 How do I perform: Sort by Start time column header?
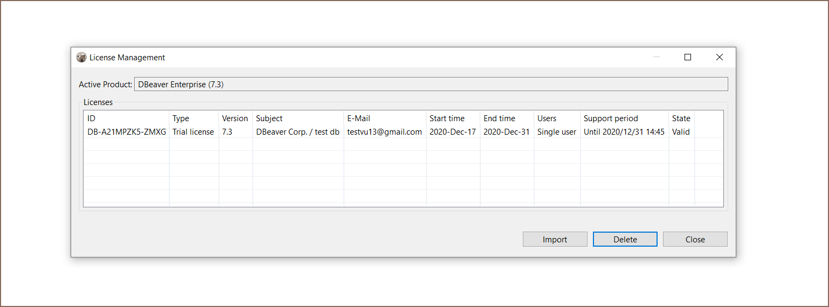click(x=453, y=118)
